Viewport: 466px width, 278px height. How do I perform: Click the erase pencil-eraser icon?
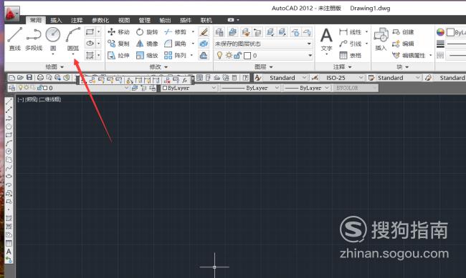coord(204,31)
